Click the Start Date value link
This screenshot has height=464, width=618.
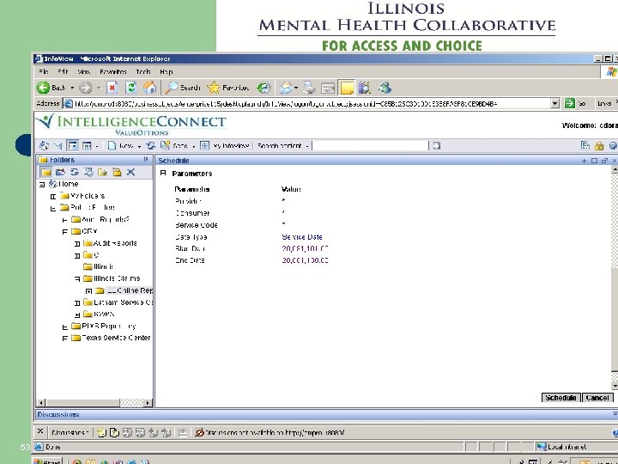click(305, 248)
